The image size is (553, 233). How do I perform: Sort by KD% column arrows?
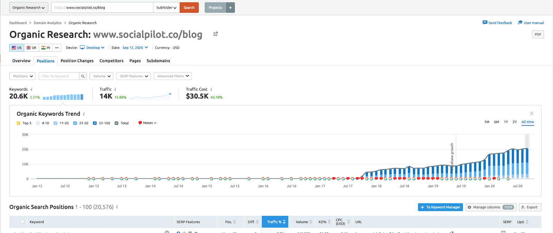click(329, 222)
